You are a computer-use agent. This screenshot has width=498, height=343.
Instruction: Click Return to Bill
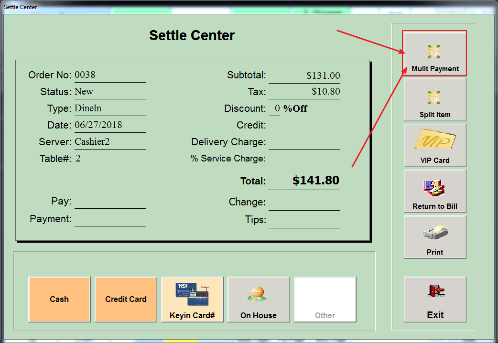click(435, 191)
